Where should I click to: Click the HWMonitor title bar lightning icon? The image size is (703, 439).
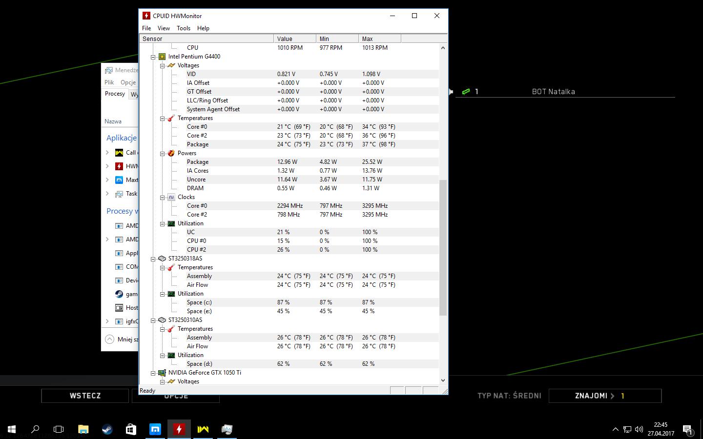click(146, 16)
